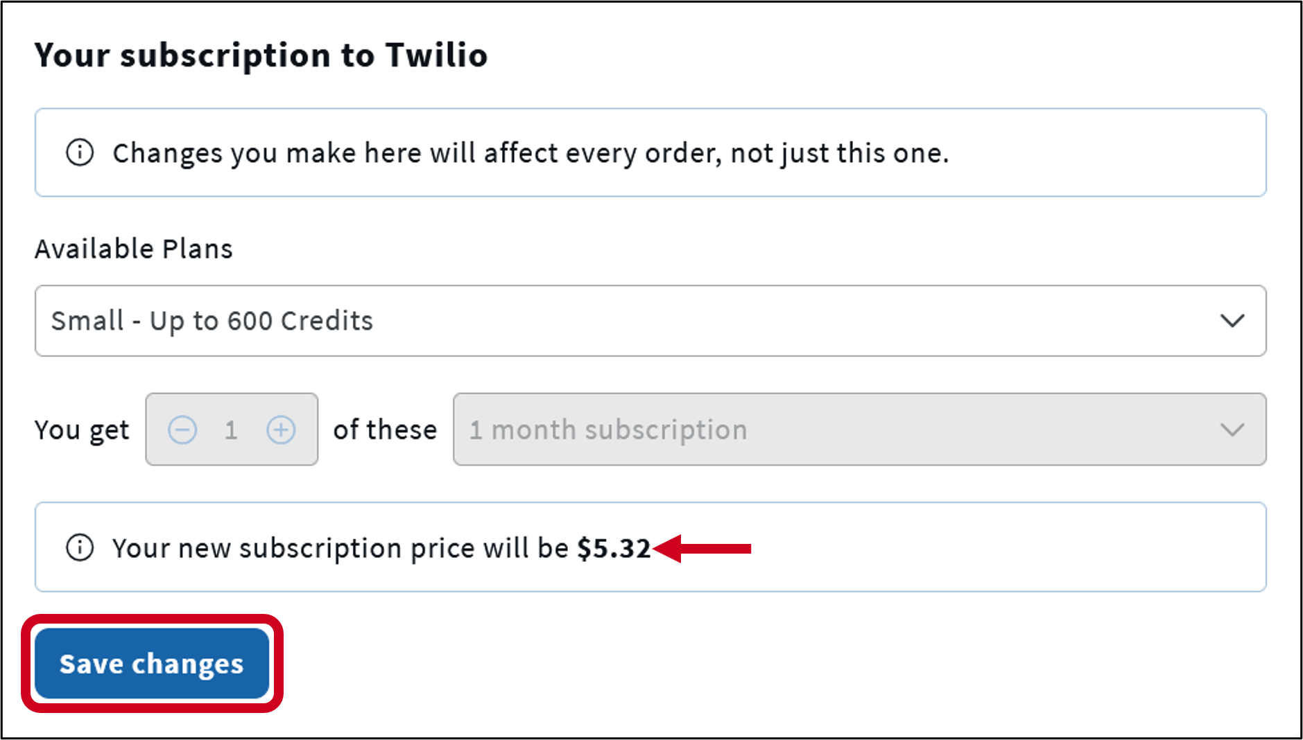The height and width of the screenshot is (740, 1303).
Task: Click the info icon beside the order notice
Action: coord(79,152)
